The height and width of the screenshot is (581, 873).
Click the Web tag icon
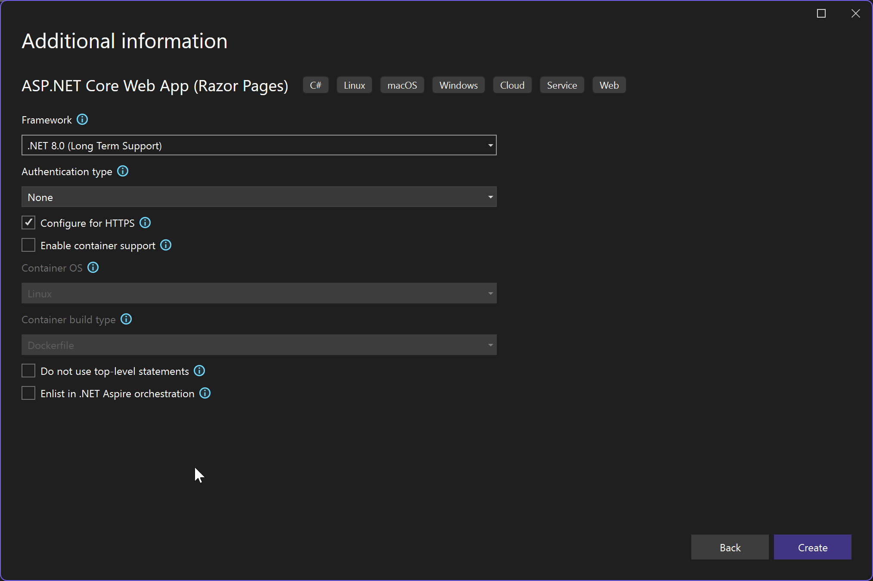609,85
